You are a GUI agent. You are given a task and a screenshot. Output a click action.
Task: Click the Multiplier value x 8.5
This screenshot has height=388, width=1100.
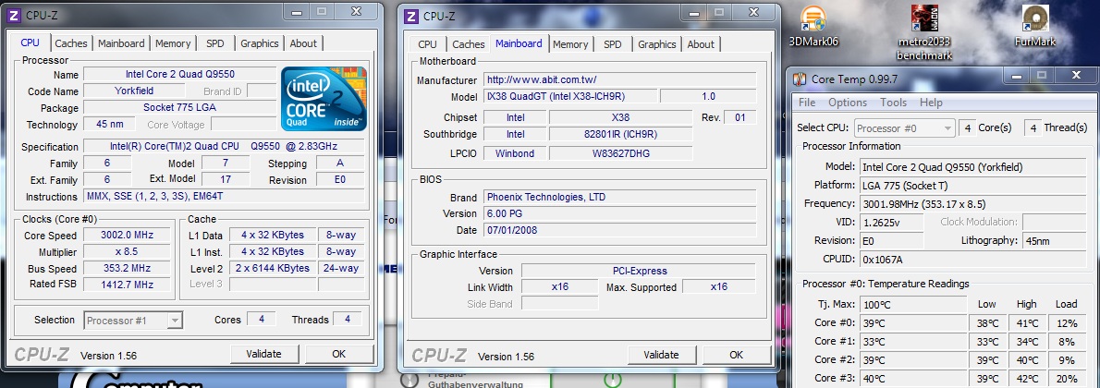127,252
